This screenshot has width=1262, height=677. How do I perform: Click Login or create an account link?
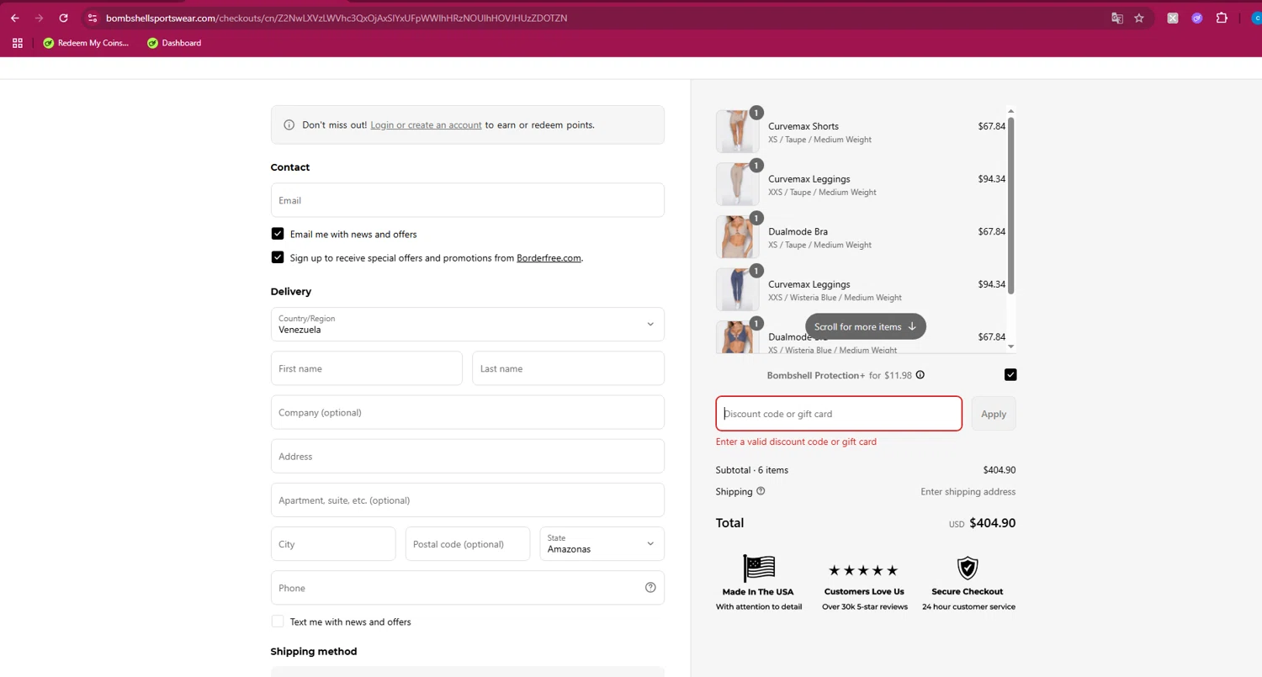[426, 125]
